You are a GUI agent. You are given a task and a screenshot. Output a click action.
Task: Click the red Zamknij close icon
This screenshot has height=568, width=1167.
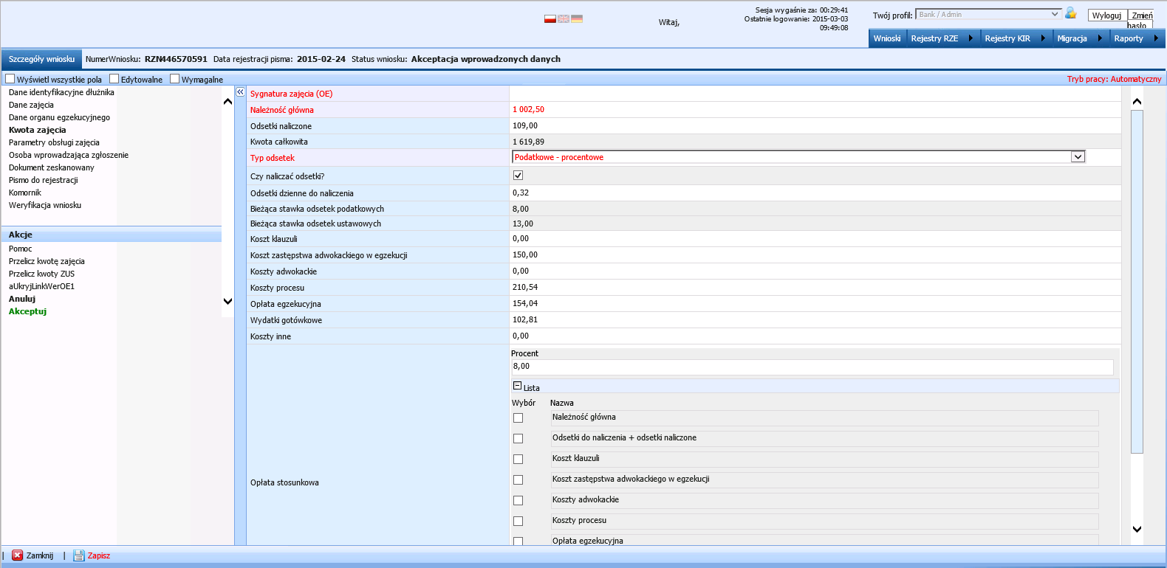pos(18,555)
